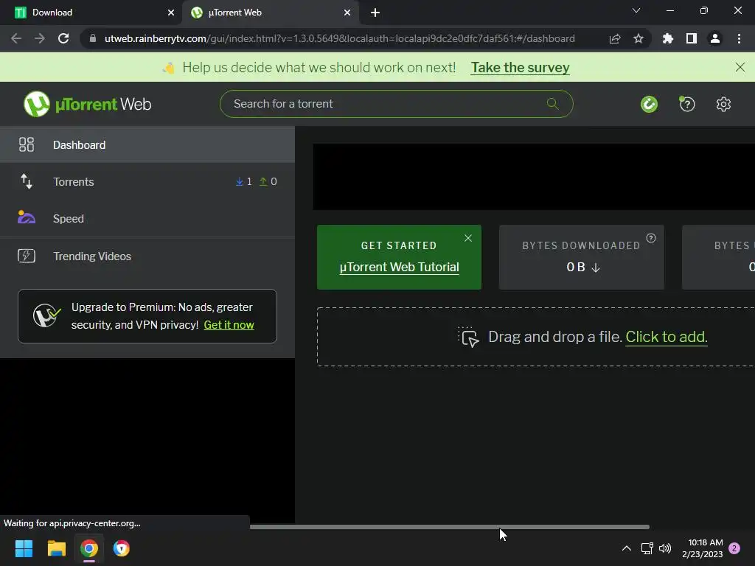Click the Take the survey link
The height and width of the screenshot is (566, 755).
coord(520,67)
